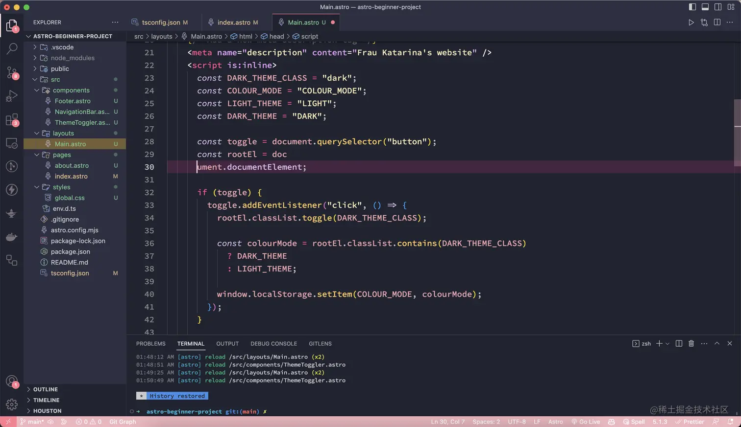Open notifications bell in status bar
741x427 pixels.
pyautogui.click(x=731, y=422)
